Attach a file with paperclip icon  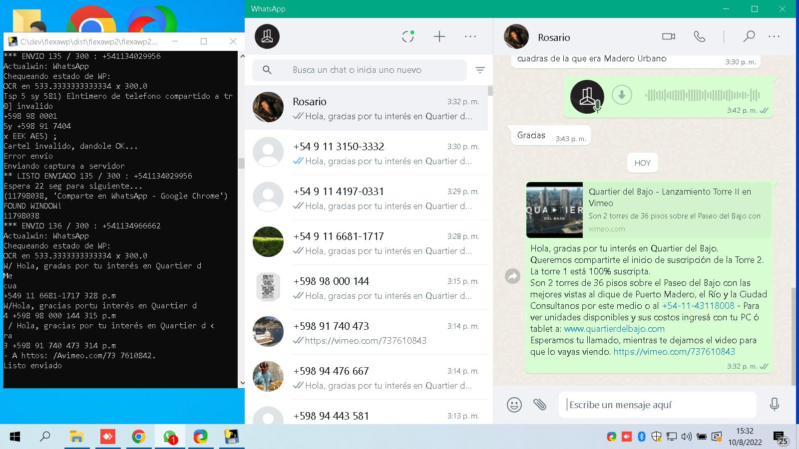pyautogui.click(x=539, y=405)
